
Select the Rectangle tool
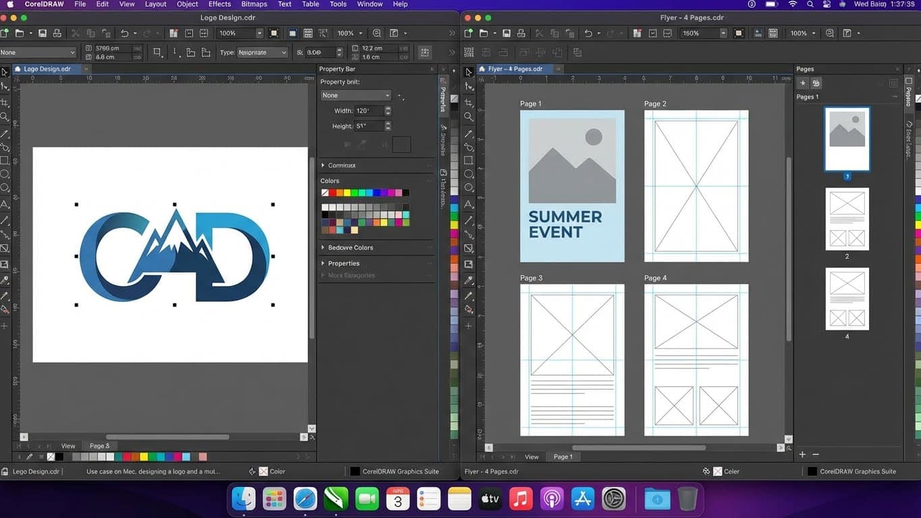[5, 160]
